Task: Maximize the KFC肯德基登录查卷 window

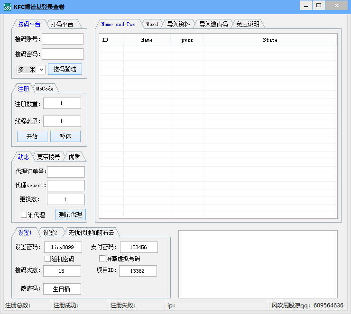Action: [x=319, y=5]
